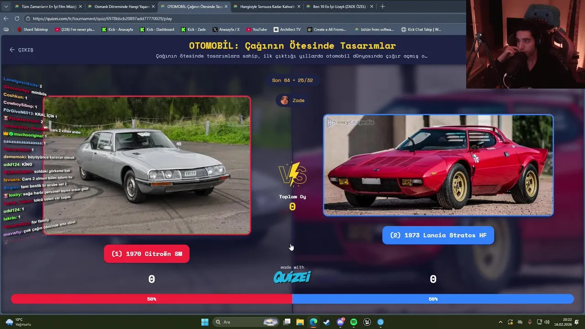The image size is (585, 329).
Task: Open Spotify from the taskbar
Action: (x=354, y=322)
